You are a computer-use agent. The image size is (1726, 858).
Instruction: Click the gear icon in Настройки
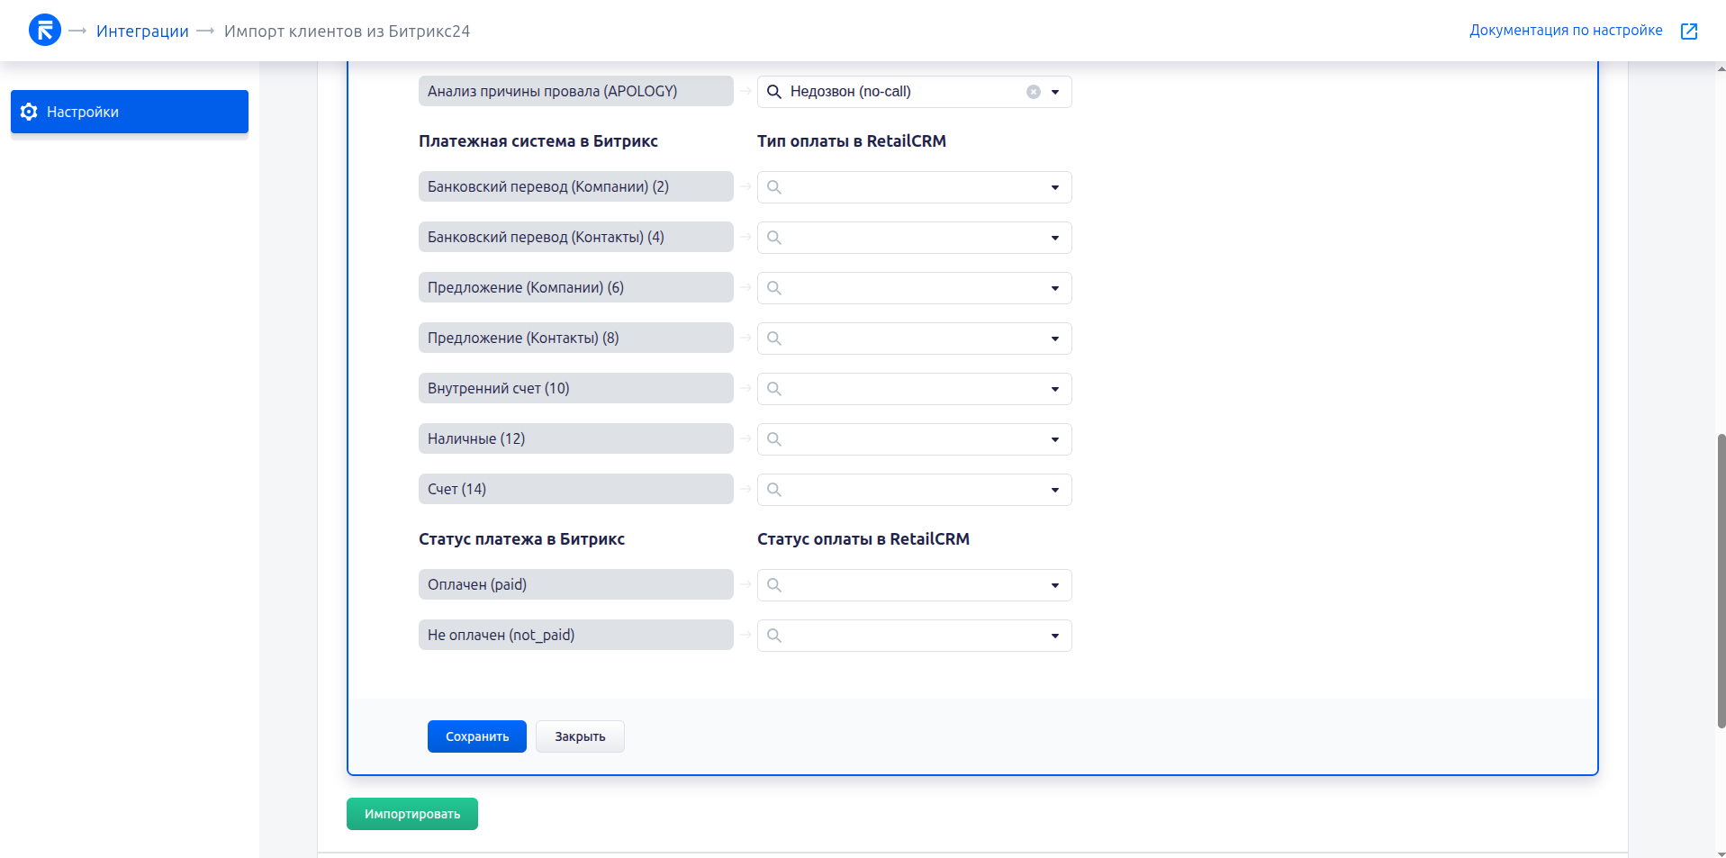[x=29, y=112]
